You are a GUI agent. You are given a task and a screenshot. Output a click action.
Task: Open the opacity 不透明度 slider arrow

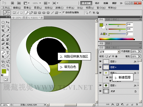140,51
